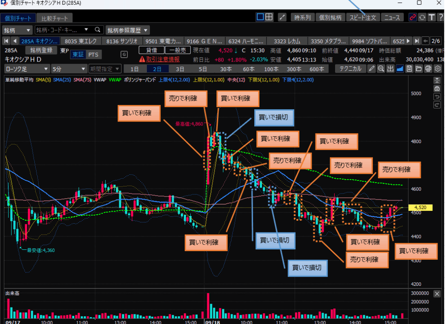Toggle the blue area chart display icon
The height and width of the screenshot is (324, 445).
[x=400, y=69]
